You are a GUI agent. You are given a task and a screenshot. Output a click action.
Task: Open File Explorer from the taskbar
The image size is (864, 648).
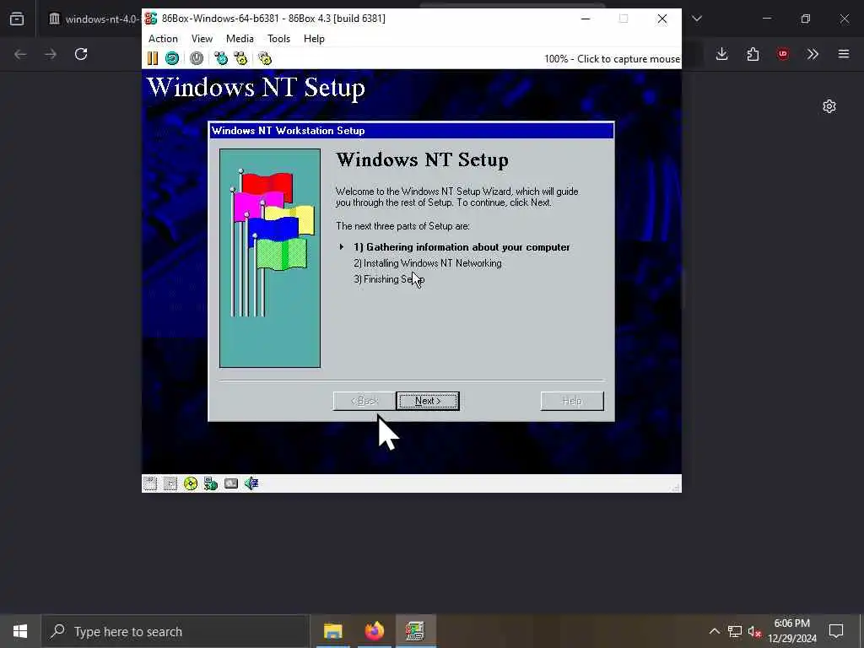click(x=332, y=631)
